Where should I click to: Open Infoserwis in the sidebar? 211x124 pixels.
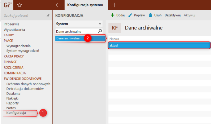[x=11, y=24]
